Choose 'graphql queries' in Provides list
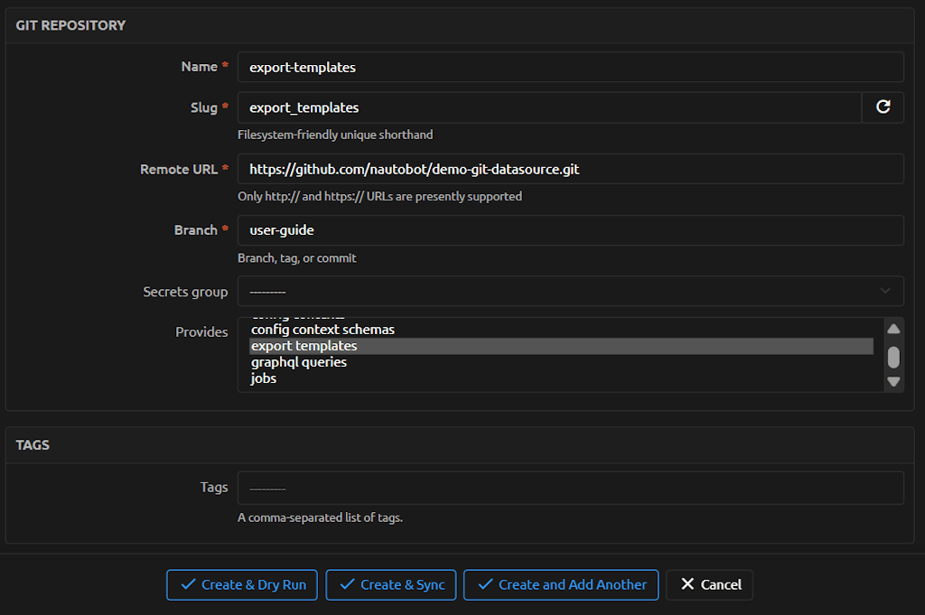The image size is (925, 615). pos(299,362)
